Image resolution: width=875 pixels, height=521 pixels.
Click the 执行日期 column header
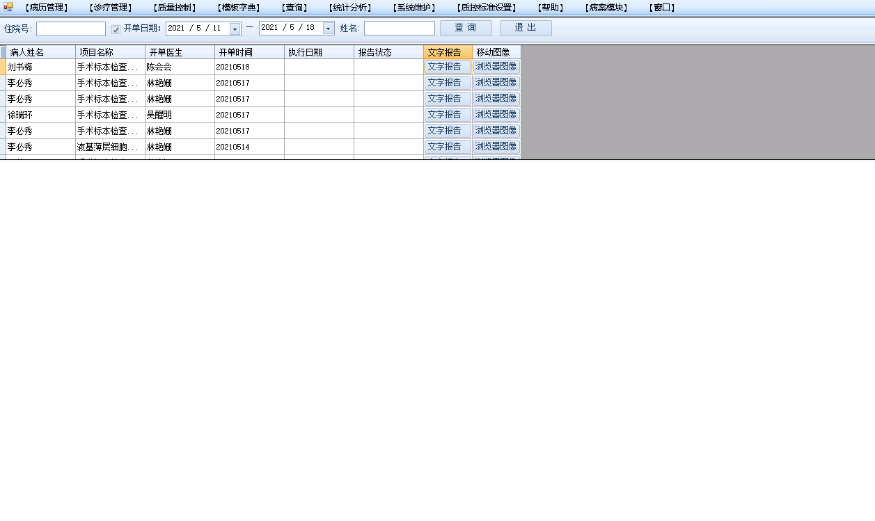(x=320, y=52)
